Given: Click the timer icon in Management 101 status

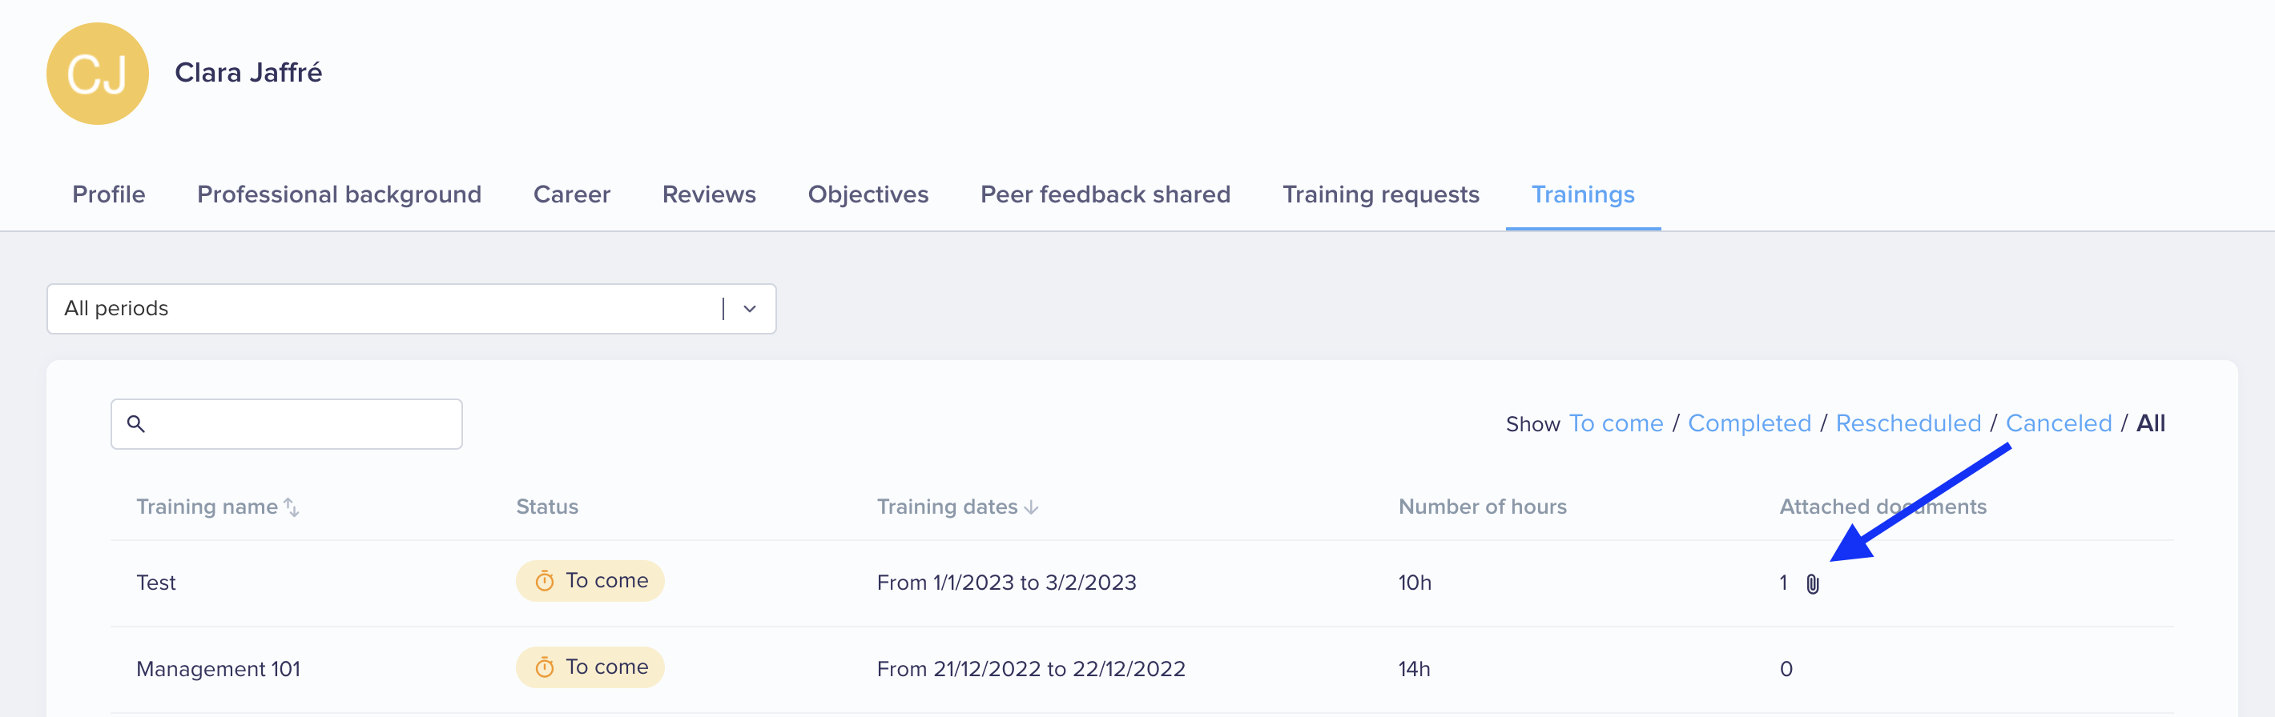Looking at the screenshot, I should (x=545, y=667).
